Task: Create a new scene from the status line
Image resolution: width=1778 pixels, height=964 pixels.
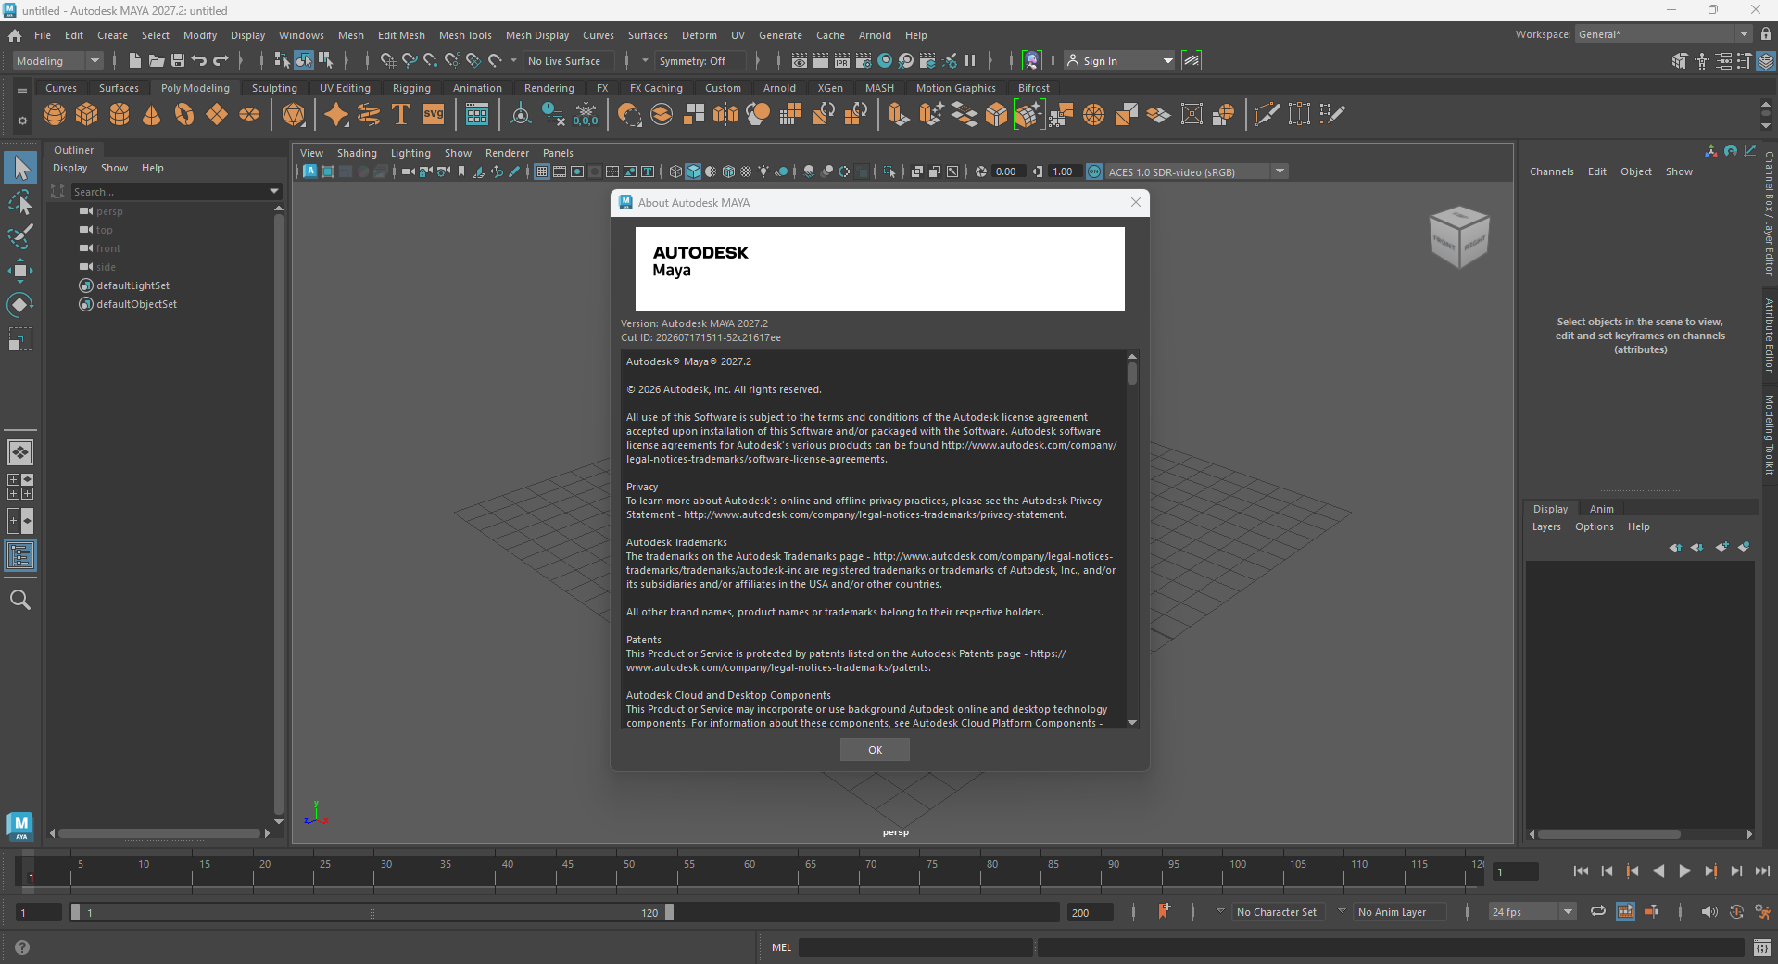Action: 135,60
